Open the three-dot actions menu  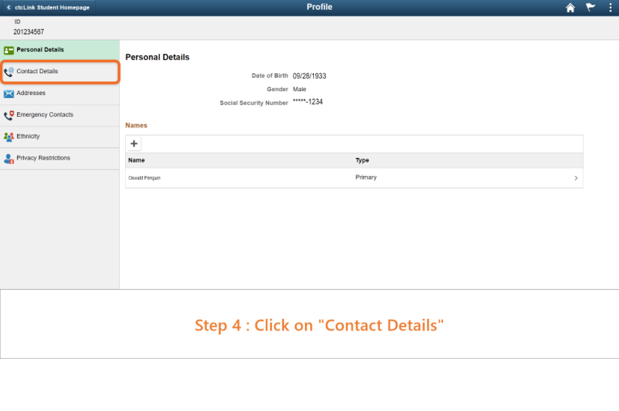(610, 7)
